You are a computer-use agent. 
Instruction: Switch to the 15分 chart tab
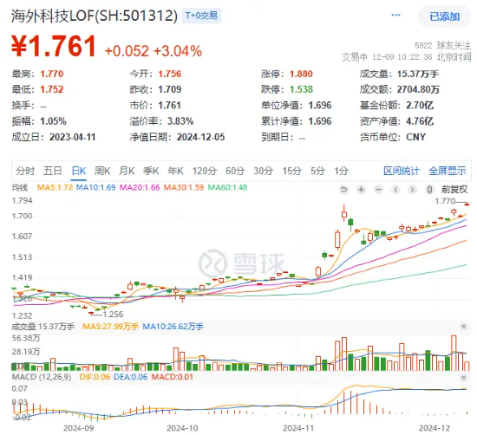(291, 171)
